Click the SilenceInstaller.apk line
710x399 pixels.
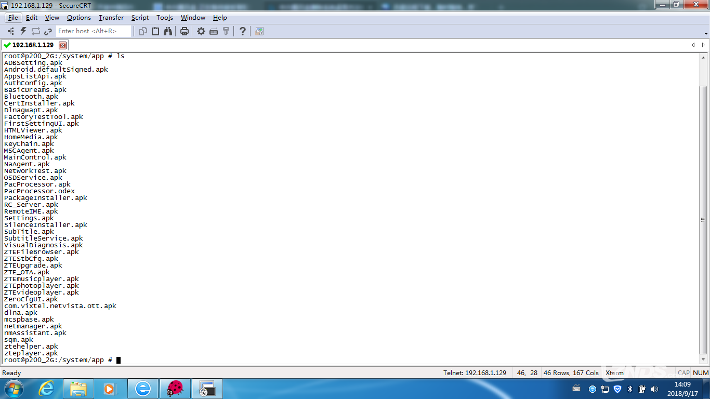point(46,225)
